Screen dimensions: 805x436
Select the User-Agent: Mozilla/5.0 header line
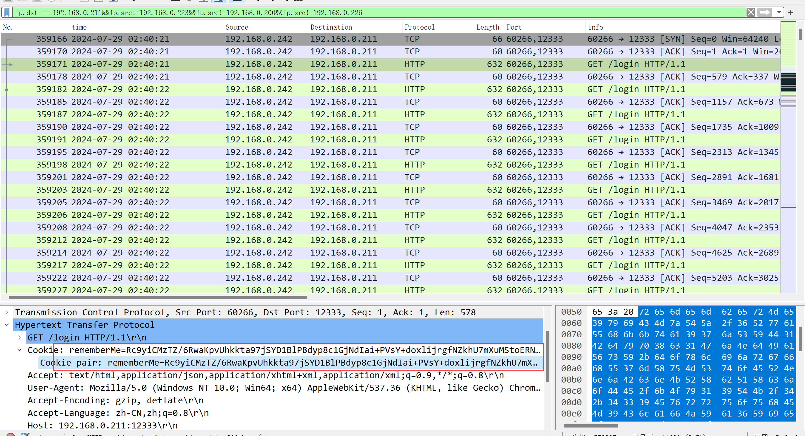click(284, 388)
